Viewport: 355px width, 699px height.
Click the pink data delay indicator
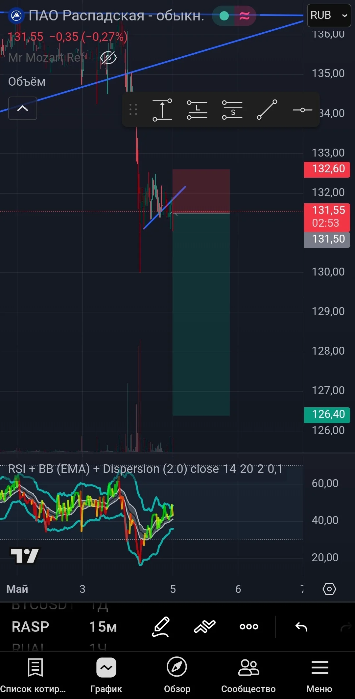click(245, 15)
